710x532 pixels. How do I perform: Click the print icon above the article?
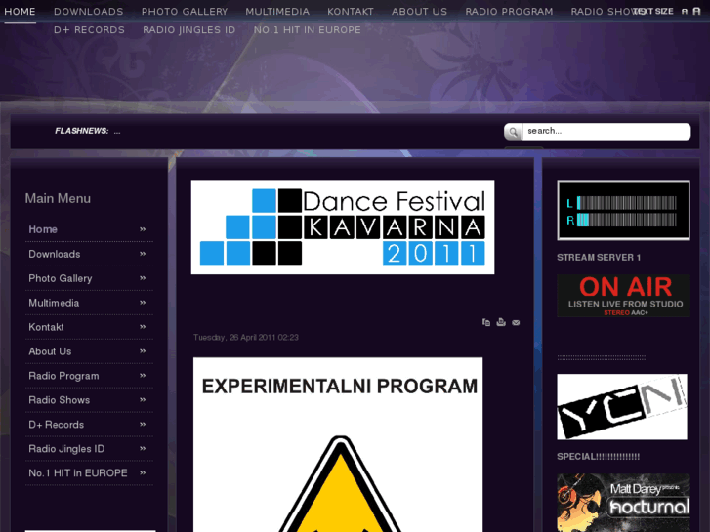click(x=501, y=322)
